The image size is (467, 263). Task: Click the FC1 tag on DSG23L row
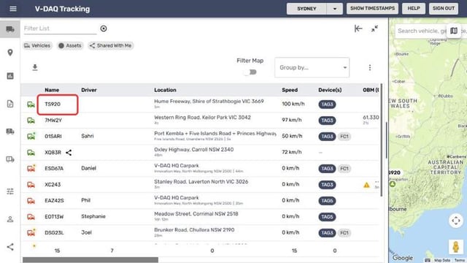[x=344, y=233]
